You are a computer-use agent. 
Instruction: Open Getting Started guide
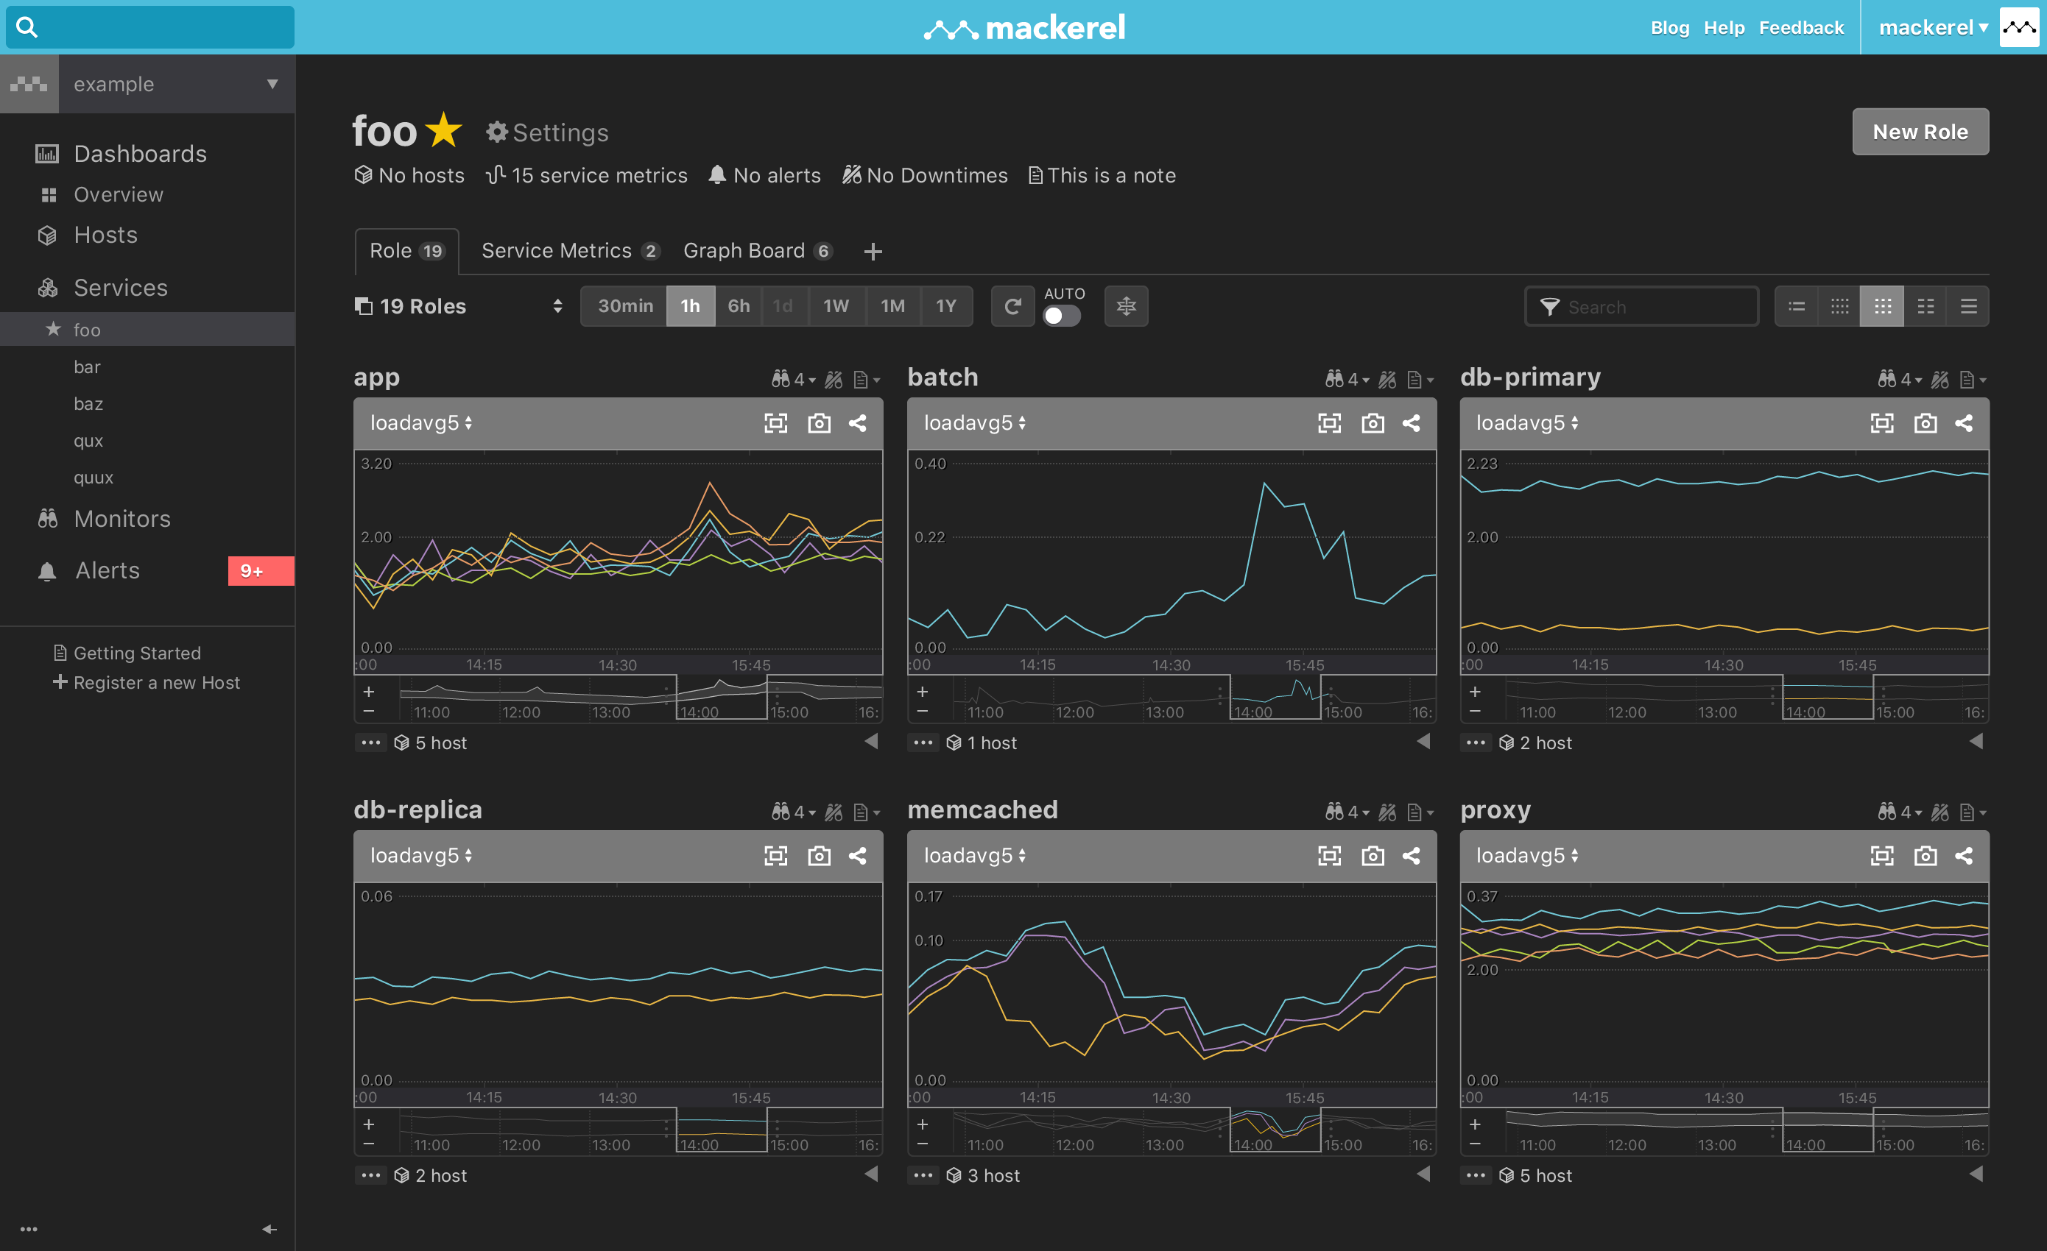(x=127, y=653)
